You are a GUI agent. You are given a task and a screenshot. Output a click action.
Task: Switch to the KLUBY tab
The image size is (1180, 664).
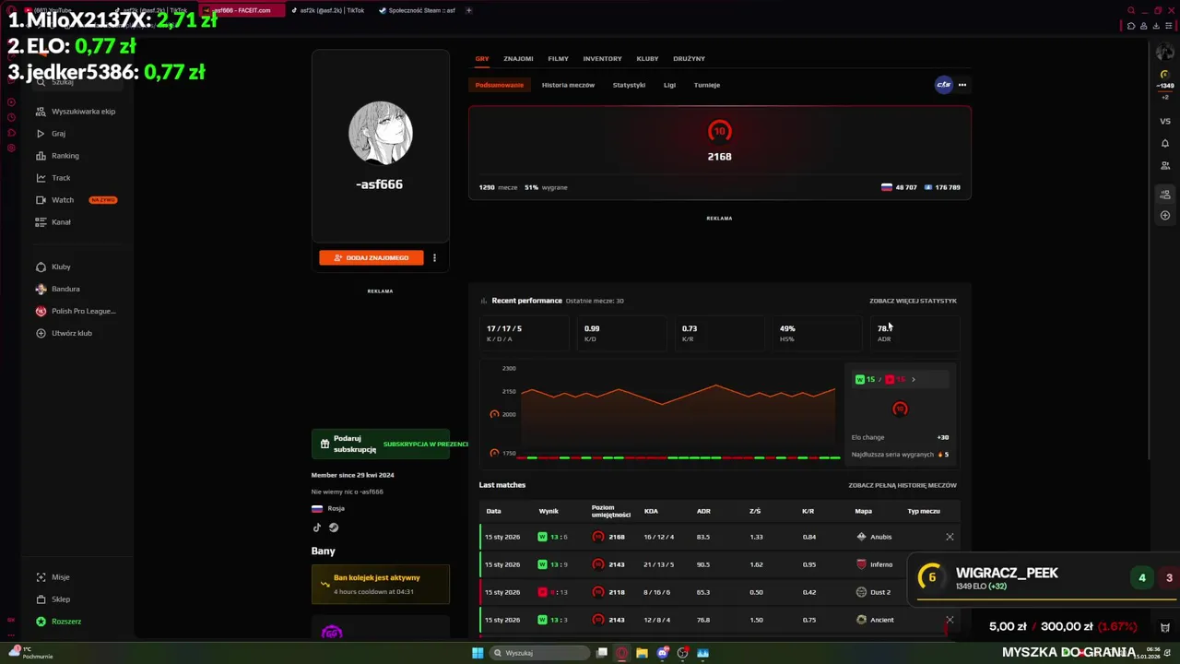coord(647,58)
